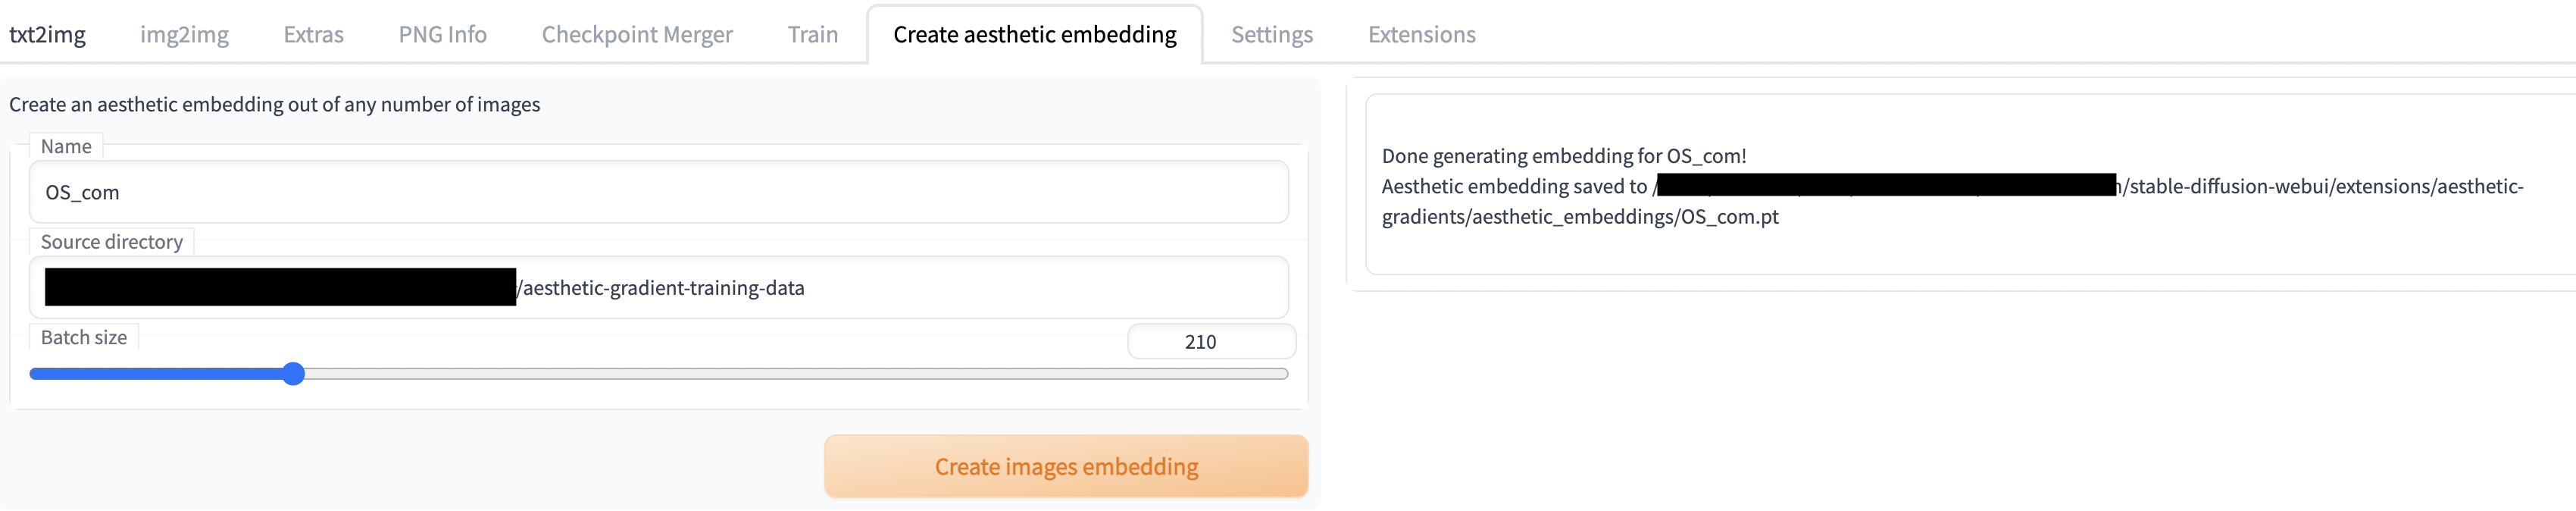This screenshot has width=2576, height=511.
Task: Click the Batch size field label
Action: 84,337
